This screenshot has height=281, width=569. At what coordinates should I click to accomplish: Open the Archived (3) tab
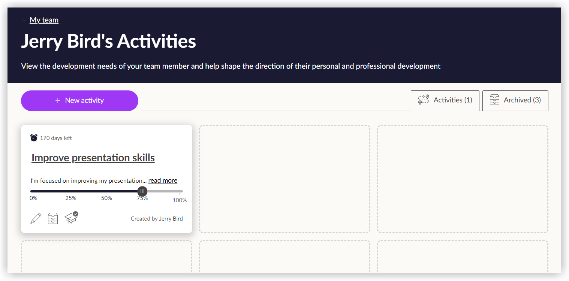(515, 100)
